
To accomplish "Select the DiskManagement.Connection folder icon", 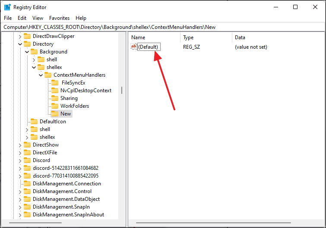I will (27, 184).
